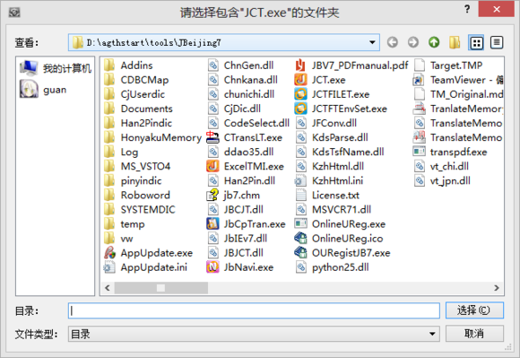Click the horizontal scrollbar thumb
Screen dimensions: 520x358
160,288
